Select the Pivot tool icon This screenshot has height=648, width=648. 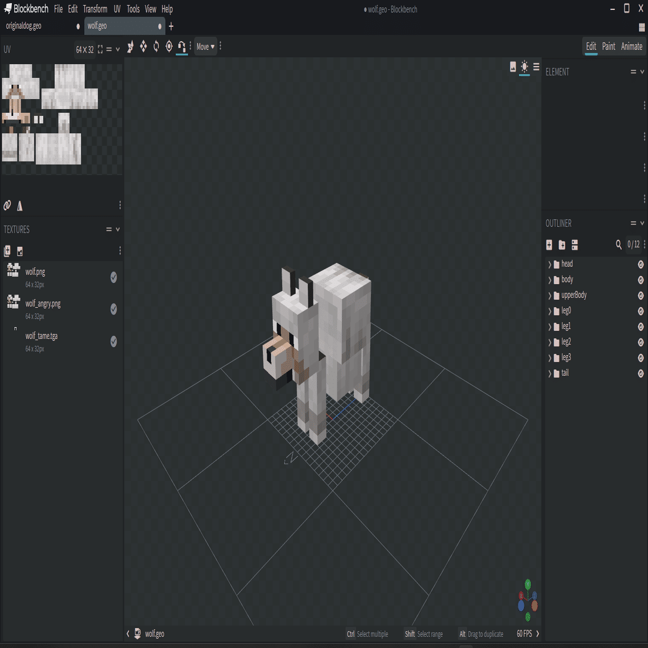click(x=169, y=46)
